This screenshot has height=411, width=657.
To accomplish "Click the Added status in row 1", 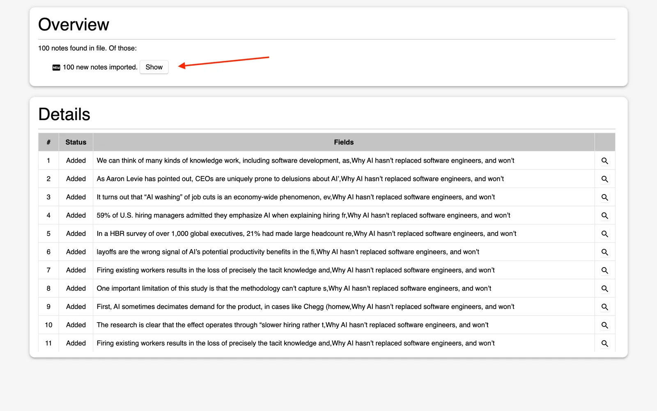I will click(x=76, y=161).
